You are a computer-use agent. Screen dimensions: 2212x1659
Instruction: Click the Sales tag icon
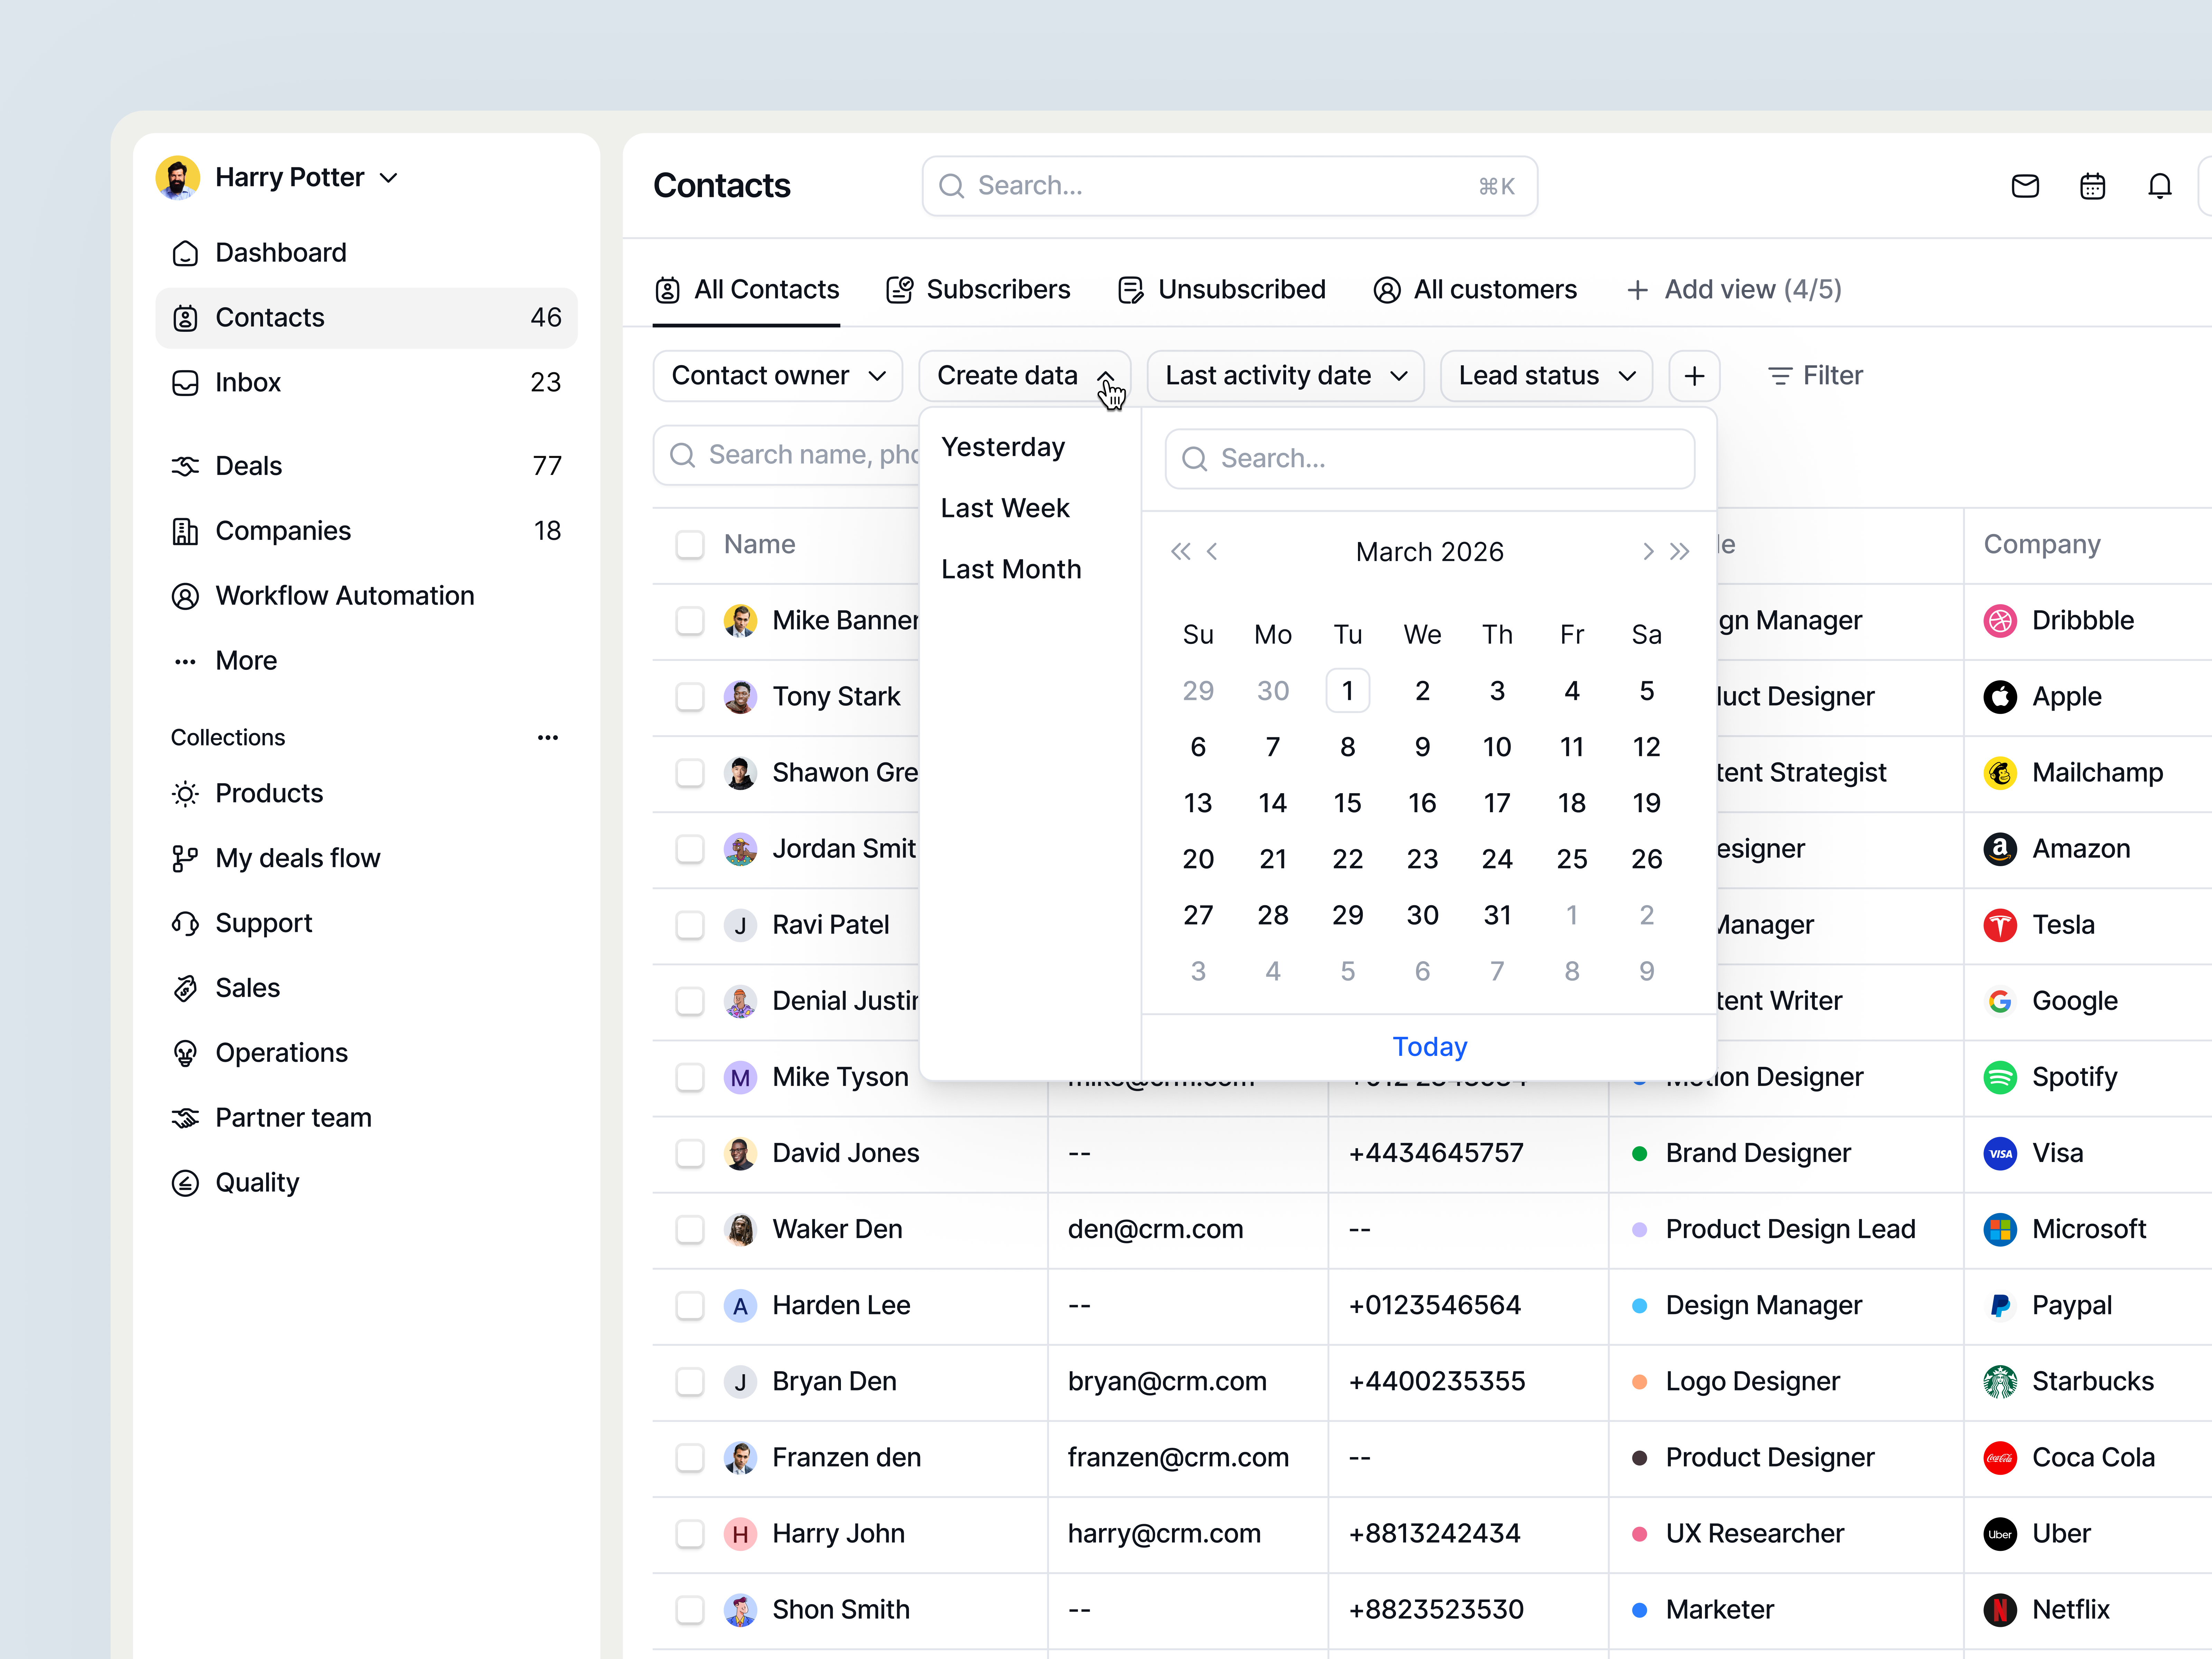tap(185, 989)
